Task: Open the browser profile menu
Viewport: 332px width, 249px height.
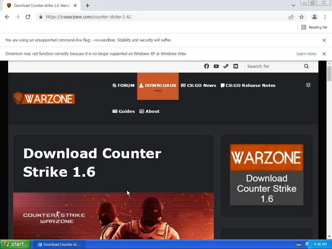Action: click(x=314, y=17)
